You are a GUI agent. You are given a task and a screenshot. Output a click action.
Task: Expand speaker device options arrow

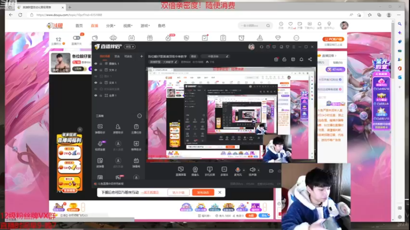259,170
